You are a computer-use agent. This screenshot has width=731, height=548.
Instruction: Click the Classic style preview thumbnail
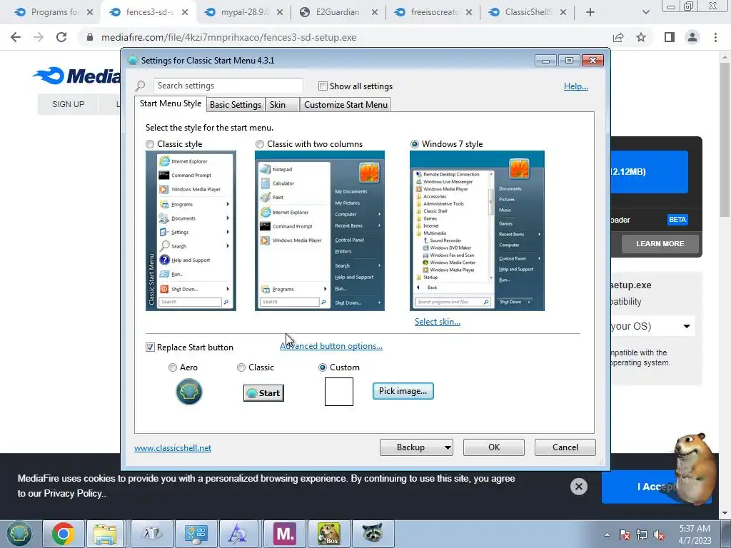[x=191, y=230]
